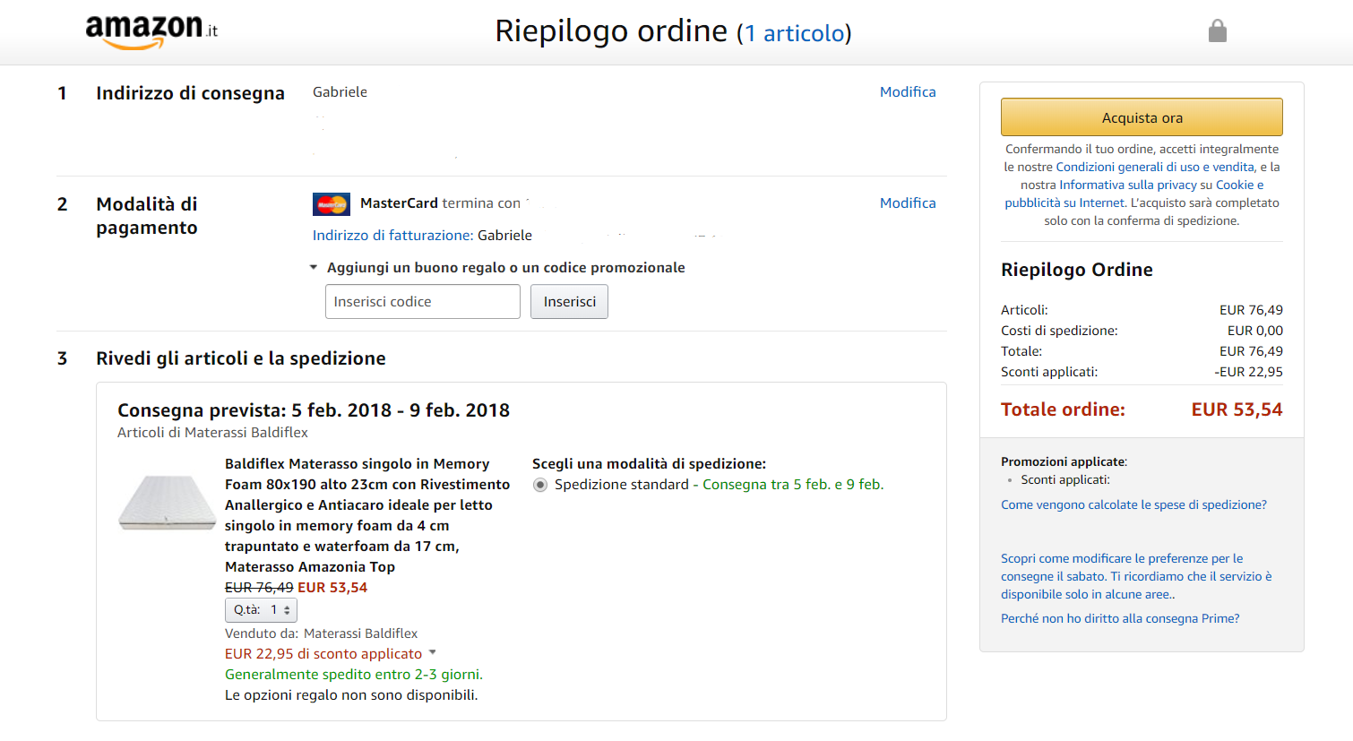
Task: Open the Informativa sulla privacy link
Action: coord(1127,185)
